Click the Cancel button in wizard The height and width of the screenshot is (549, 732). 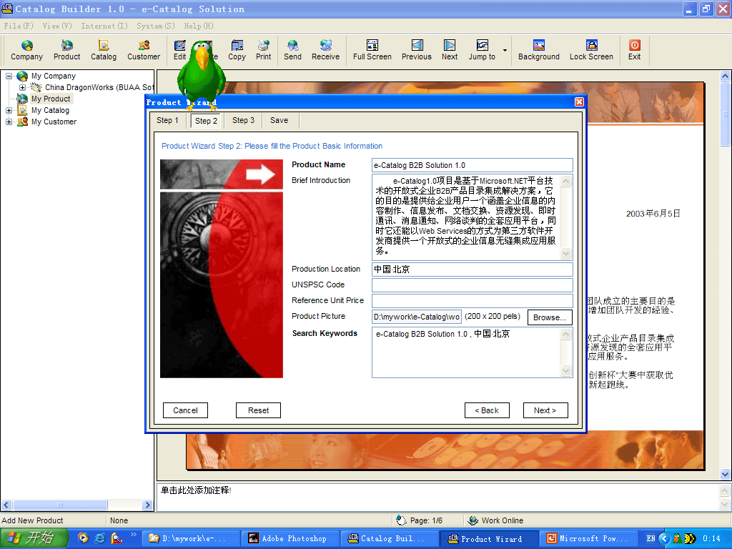pyautogui.click(x=185, y=410)
